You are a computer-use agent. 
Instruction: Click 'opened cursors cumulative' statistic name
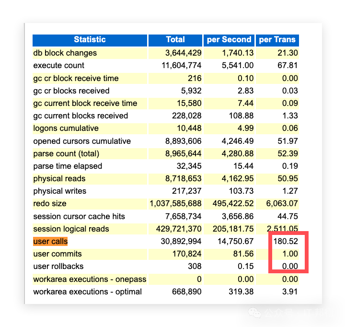(x=82, y=141)
